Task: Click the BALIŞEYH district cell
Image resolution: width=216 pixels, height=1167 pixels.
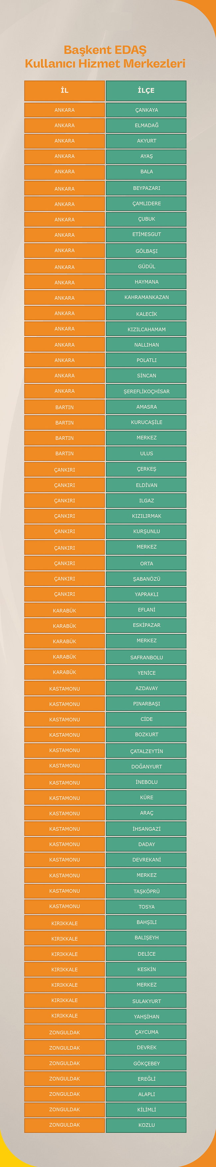Action: [x=146, y=938]
